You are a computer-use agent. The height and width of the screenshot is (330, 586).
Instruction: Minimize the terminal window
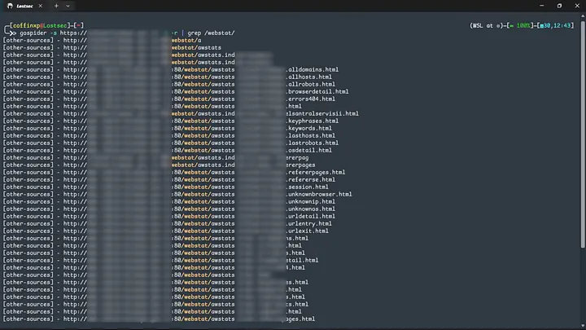click(x=541, y=6)
